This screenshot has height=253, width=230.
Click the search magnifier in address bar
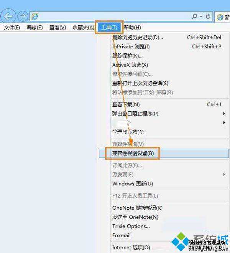[x=195, y=16]
